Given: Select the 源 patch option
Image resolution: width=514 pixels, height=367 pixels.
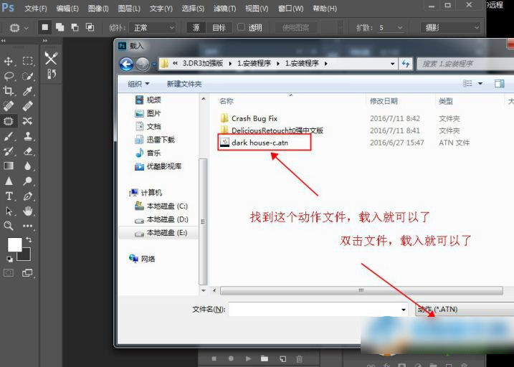Looking at the screenshot, I should [196, 28].
